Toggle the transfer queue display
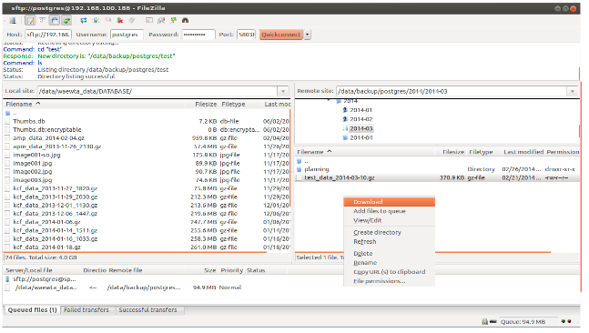Image resolution: width=589 pixels, height=333 pixels. 66,21
